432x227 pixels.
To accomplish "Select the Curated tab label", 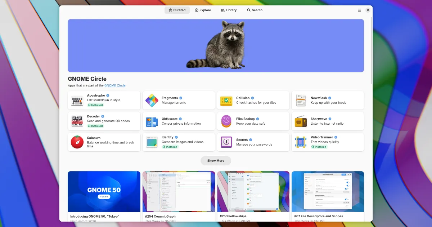I will coord(179,10).
